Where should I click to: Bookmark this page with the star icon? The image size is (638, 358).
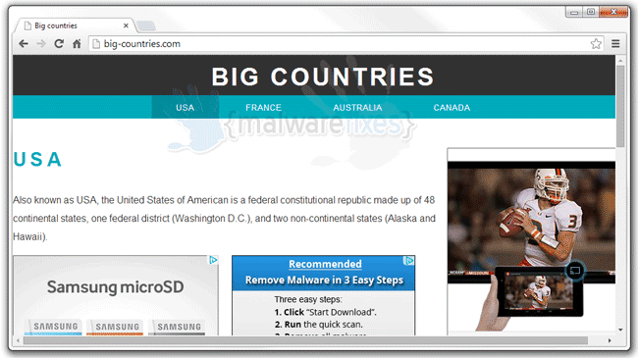pos(596,43)
